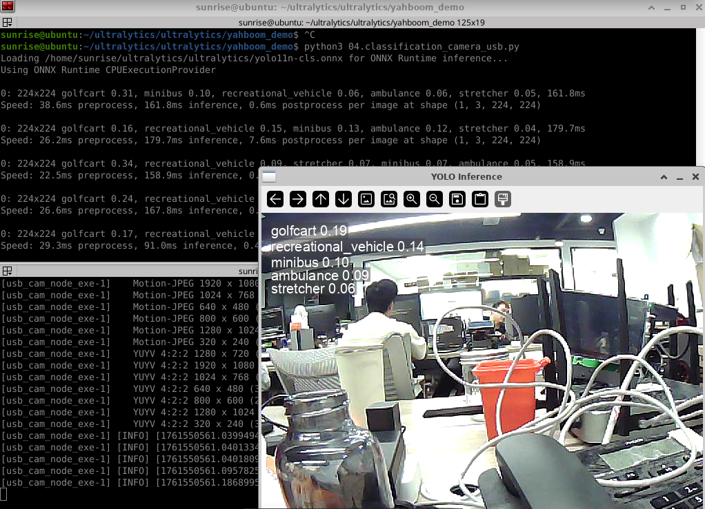Click the 'minibus 0.10' overlay label
This screenshot has height=509, width=705.
click(x=310, y=262)
